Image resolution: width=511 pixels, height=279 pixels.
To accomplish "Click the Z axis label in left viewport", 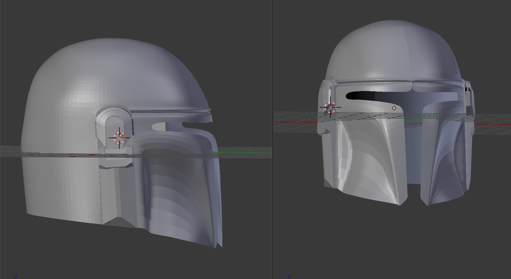I will click(16, 276).
